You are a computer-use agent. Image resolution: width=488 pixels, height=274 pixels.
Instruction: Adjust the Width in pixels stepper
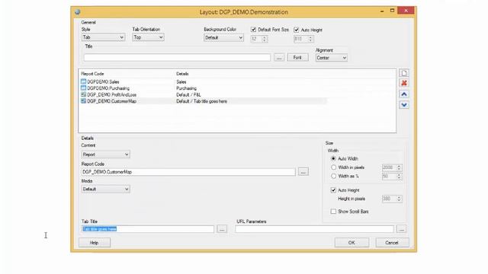coord(399,167)
